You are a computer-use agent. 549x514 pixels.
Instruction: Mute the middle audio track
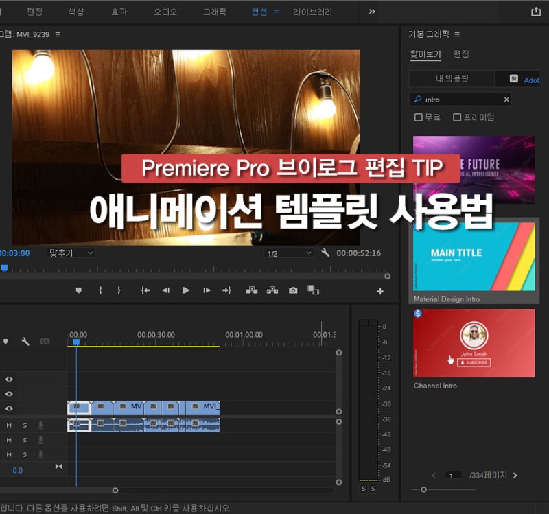[x=9, y=440]
